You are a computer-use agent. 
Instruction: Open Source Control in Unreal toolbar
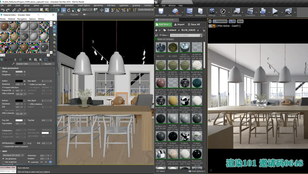tap(175, 12)
